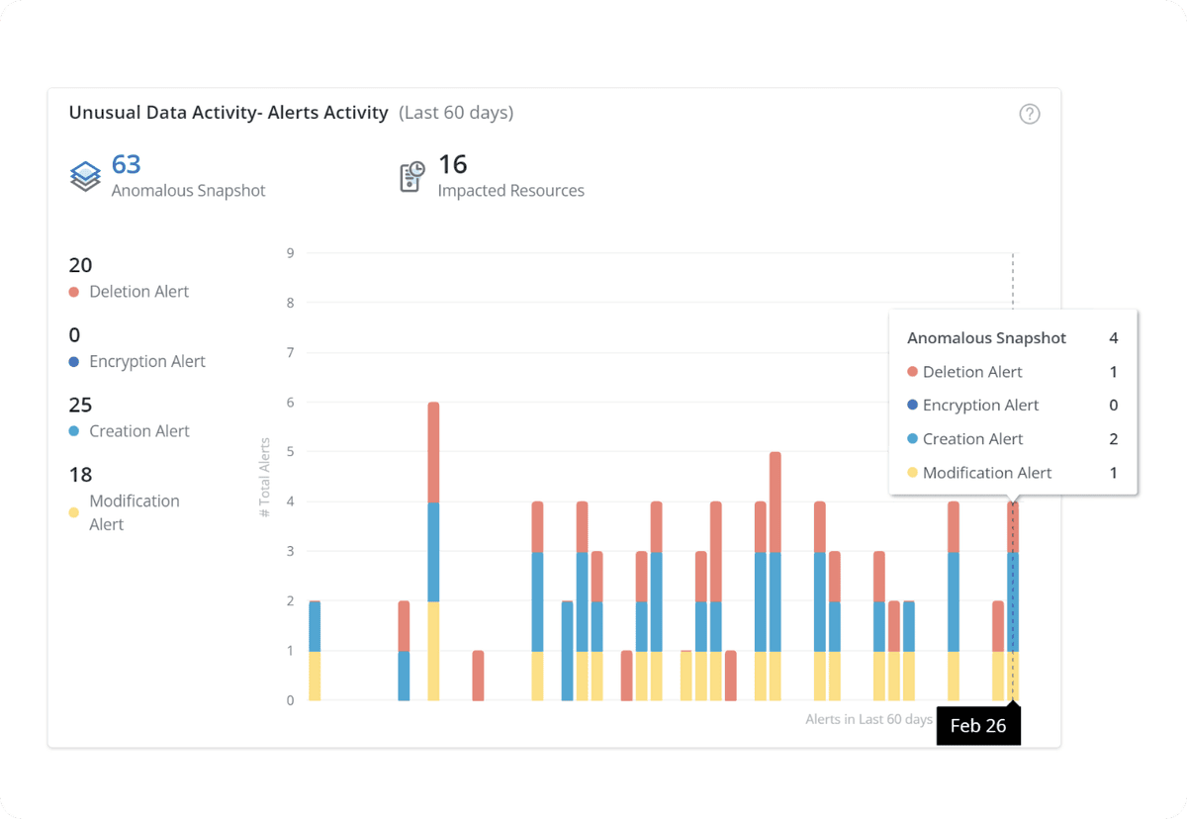Expand the Anomalous Snapshot tooltip header
Image resolution: width=1187 pixels, height=819 pixels.
[986, 337]
